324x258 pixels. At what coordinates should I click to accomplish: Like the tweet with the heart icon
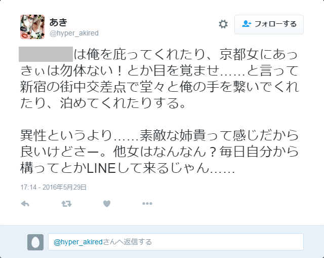[x=107, y=204]
